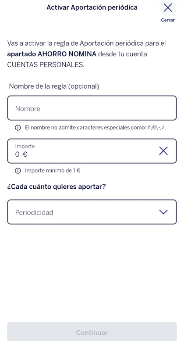The image size is (184, 341).
Task: Tap the 0 € value in Importe
Action: pos(21,154)
